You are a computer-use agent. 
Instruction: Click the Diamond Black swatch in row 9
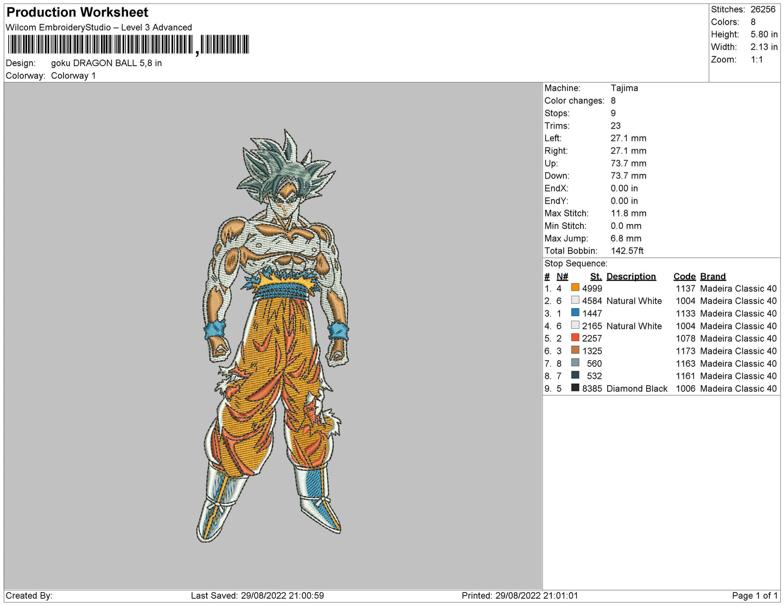coord(575,387)
